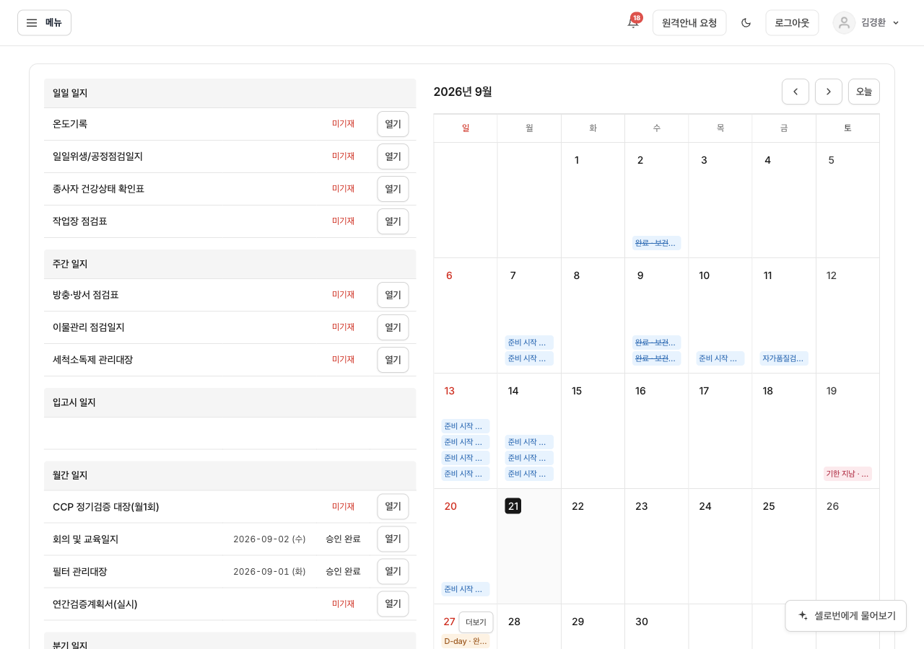The width and height of the screenshot is (924, 649).
Task: Click the 준비 시작 event on September 10
Action: click(x=720, y=358)
